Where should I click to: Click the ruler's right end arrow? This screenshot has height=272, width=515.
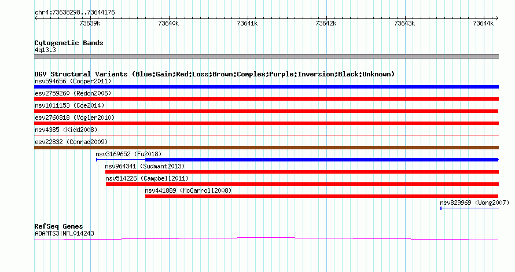pos(497,19)
